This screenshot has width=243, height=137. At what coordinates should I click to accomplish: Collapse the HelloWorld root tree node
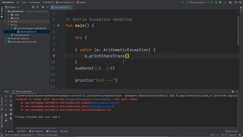[x=6, y=11]
